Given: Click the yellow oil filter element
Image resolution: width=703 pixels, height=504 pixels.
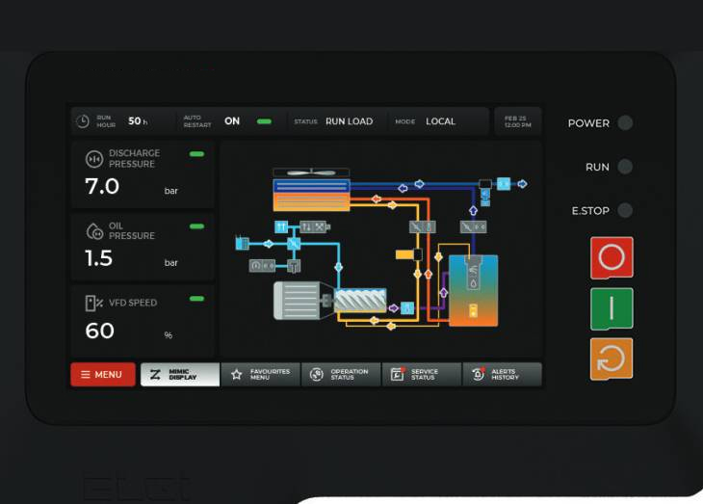Looking at the screenshot, I should (404, 254).
